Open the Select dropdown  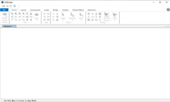[63, 17]
